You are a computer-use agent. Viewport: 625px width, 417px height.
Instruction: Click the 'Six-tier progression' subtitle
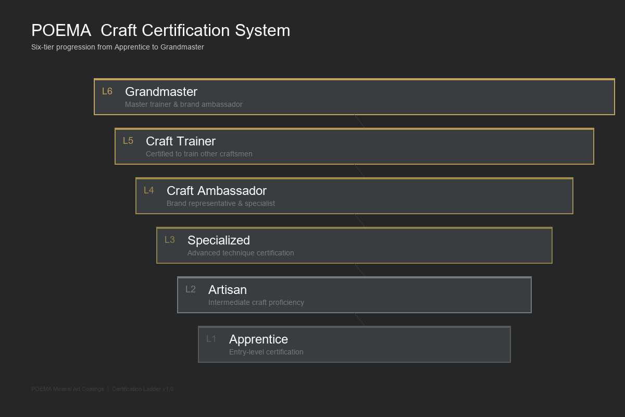click(x=118, y=47)
